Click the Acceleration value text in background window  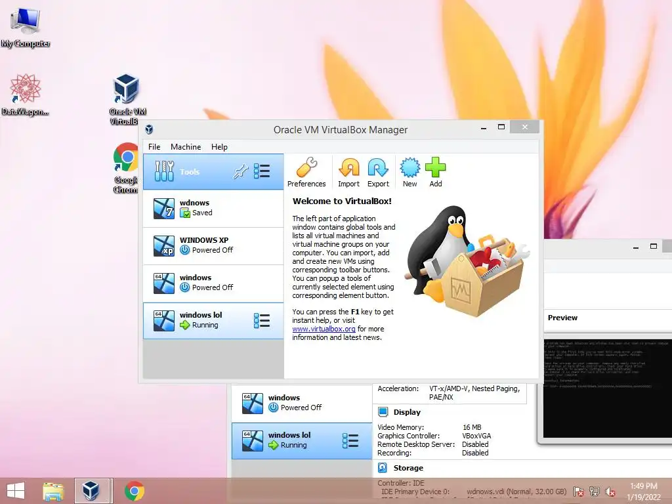[x=474, y=392]
